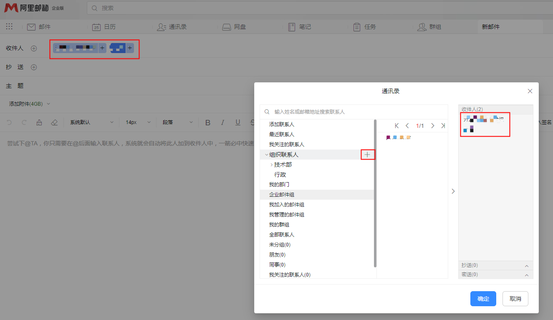The height and width of the screenshot is (320, 553).
Task: Apply italic formatting with the I icon
Action: [222, 122]
